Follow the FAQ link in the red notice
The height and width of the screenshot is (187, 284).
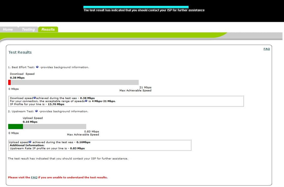[34, 177]
